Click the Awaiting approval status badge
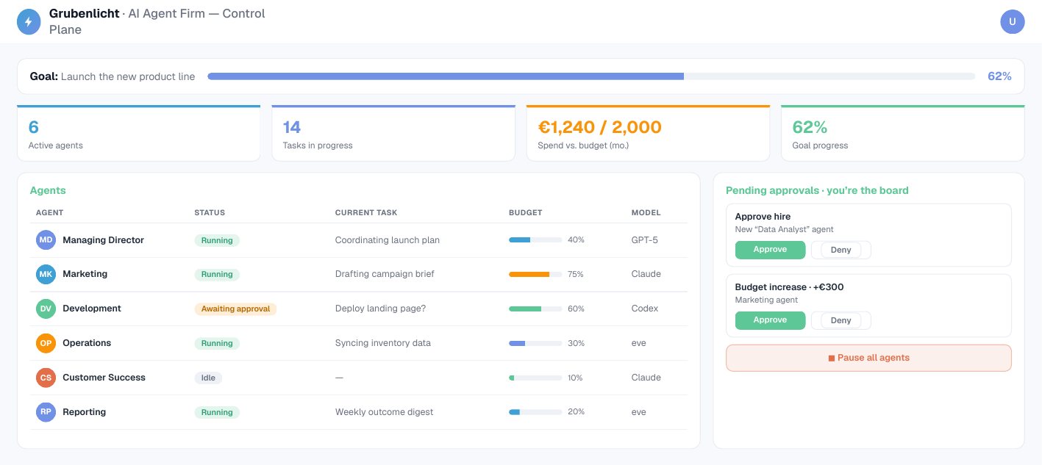The height and width of the screenshot is (465, 1042). click(235, 309)
